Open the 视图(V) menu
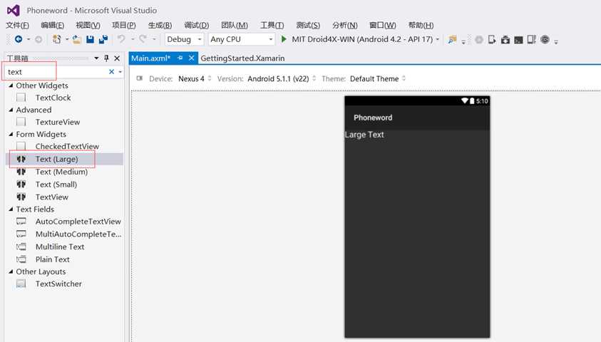Screen dimensions: 601x342 (88, 25)
